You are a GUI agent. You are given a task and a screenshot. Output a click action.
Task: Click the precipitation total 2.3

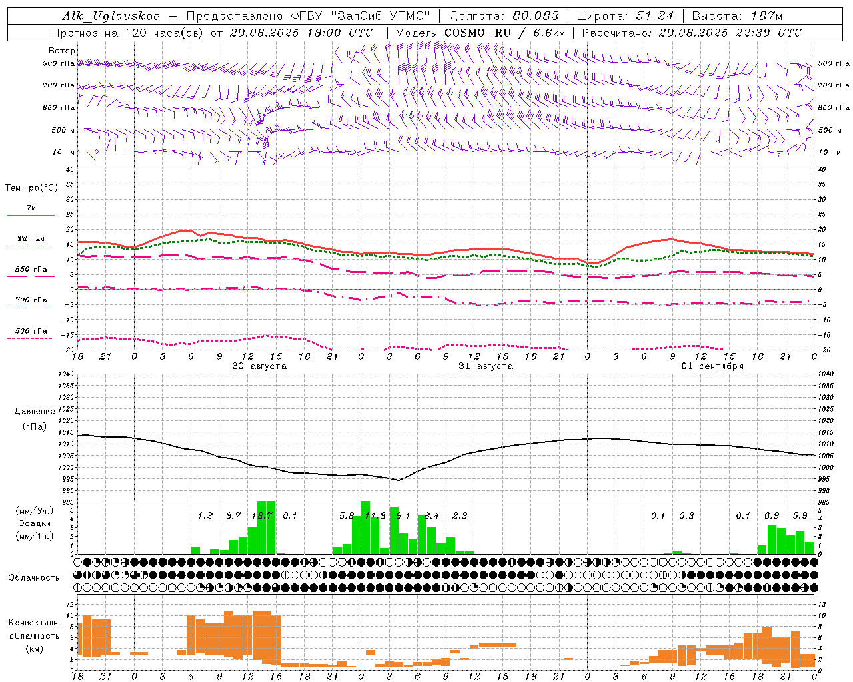pos(460,515)
